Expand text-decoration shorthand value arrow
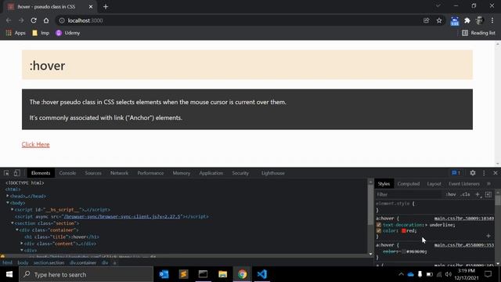Screen dimensions: 501x282 (426, 225)
